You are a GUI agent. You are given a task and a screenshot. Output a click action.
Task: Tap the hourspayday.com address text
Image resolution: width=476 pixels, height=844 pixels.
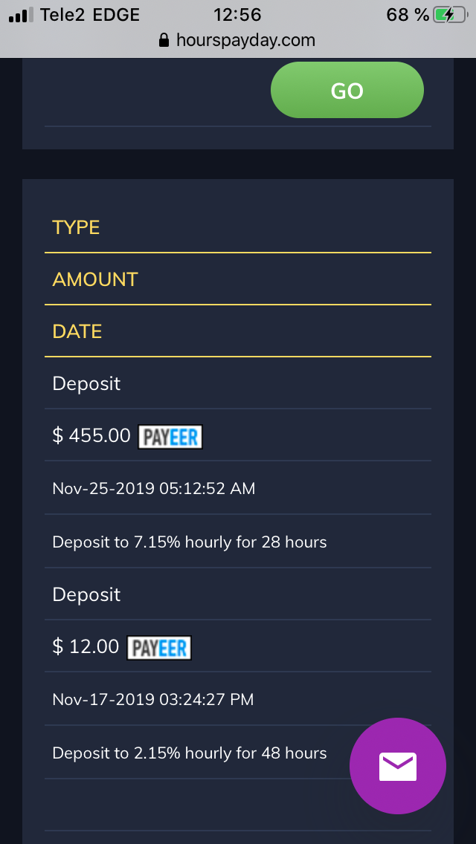[x=245, y=40]
